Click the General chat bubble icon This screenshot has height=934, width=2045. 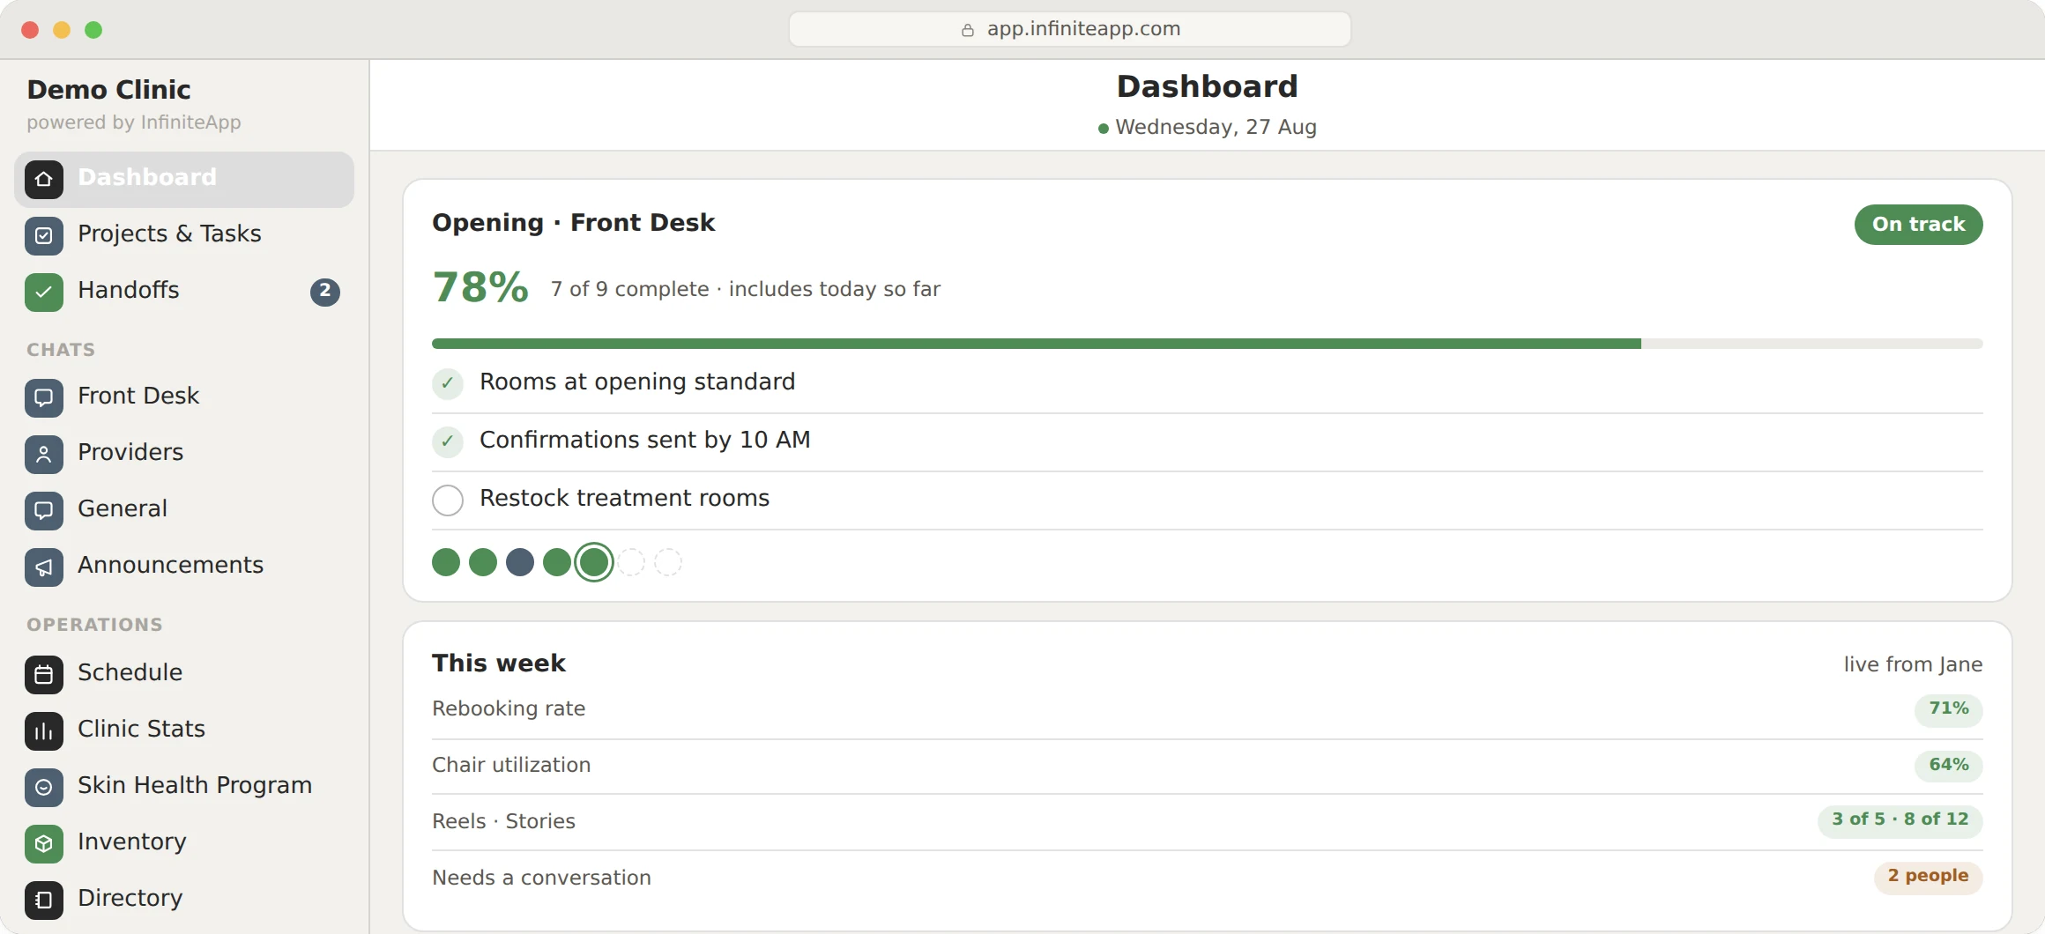point(44,511)
